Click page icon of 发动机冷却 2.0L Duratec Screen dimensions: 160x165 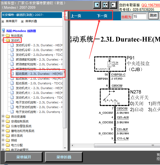coord(12,50)
